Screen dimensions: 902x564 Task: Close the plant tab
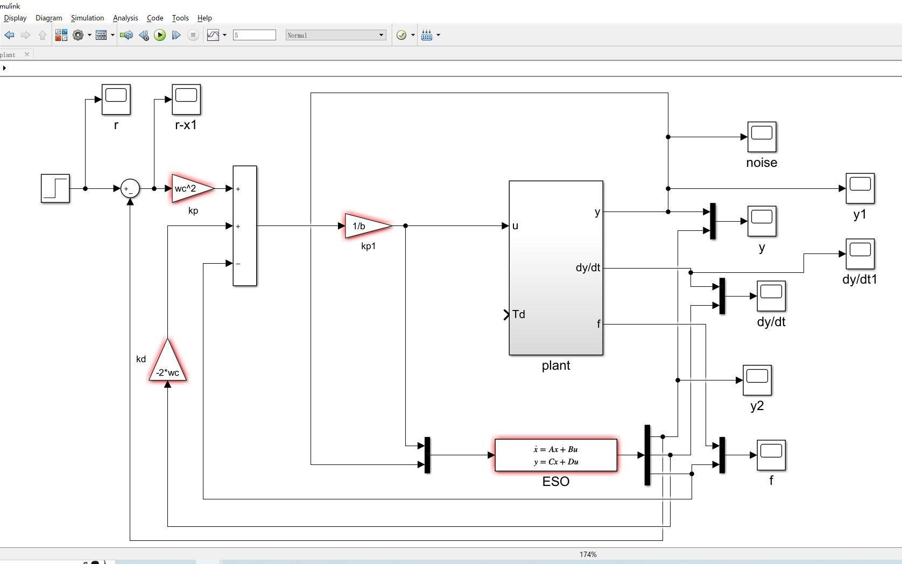pos(27,54)
